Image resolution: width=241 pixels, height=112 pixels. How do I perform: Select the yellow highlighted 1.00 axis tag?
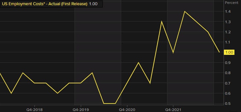pyautogui.click(x=230, y=52)
